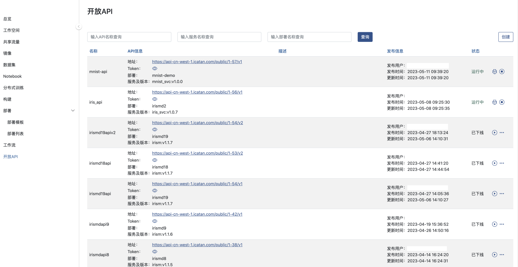518x267 pixels.
Task: Stop the running iris_api service
Action: point(502,102)
